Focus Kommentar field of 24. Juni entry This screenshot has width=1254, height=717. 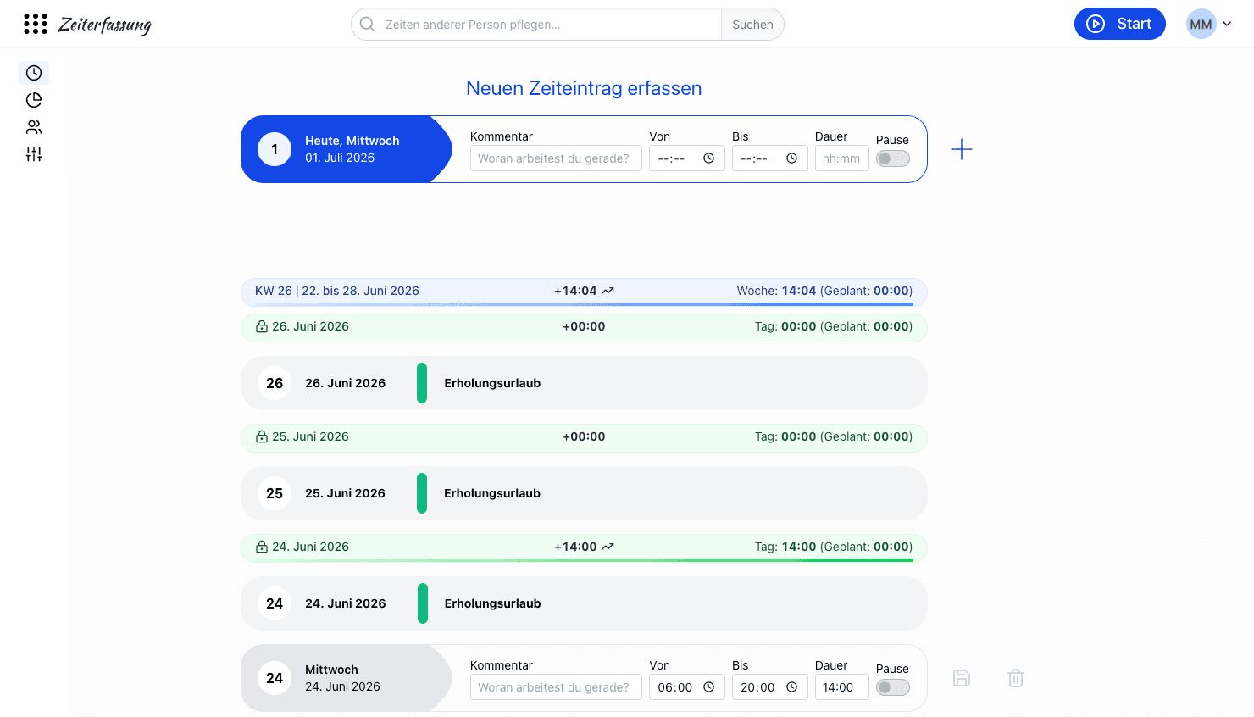tap(556, 687)
